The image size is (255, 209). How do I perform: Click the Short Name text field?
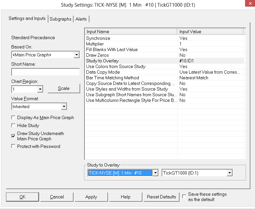pos(45,72)
